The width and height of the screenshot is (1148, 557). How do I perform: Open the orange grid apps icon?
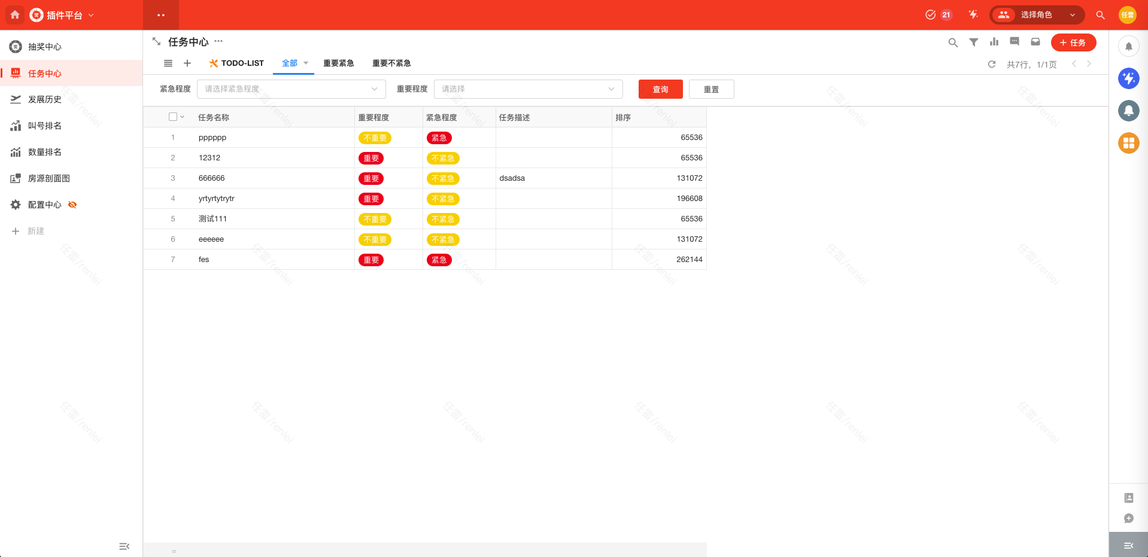(1128, 143)
